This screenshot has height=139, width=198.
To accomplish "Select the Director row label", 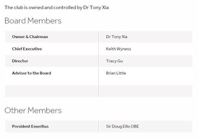I will [20, 61].
